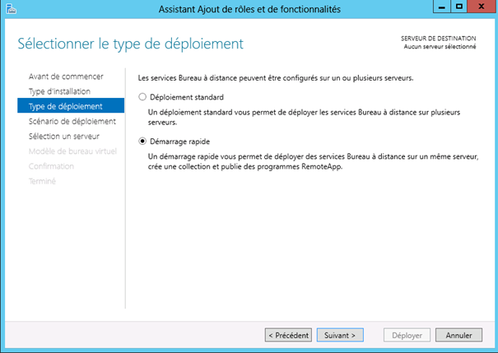
Task: Jump to the Scénario de déploiement step
Action: coord(72,121)
